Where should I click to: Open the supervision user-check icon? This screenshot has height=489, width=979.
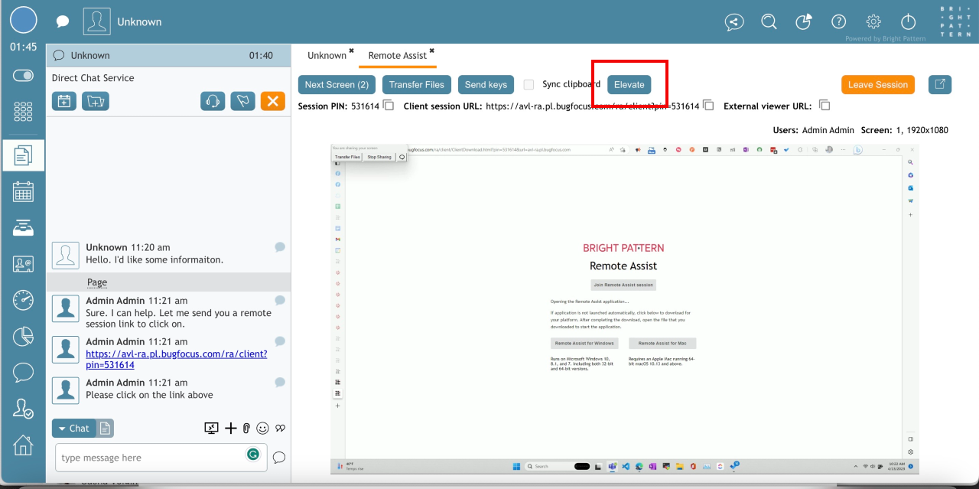point(24,409)
